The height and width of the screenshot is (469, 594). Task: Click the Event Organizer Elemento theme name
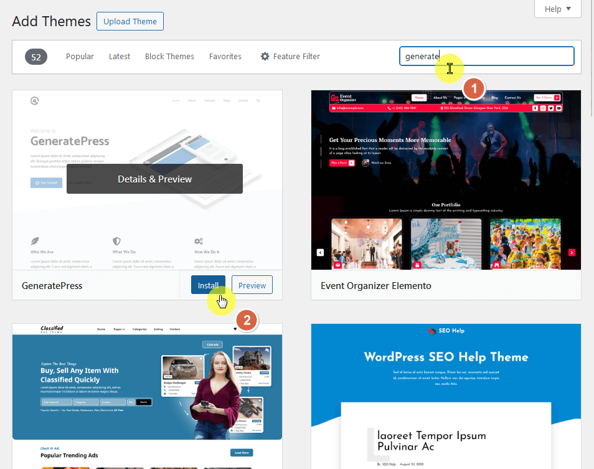tap(376, 286)
